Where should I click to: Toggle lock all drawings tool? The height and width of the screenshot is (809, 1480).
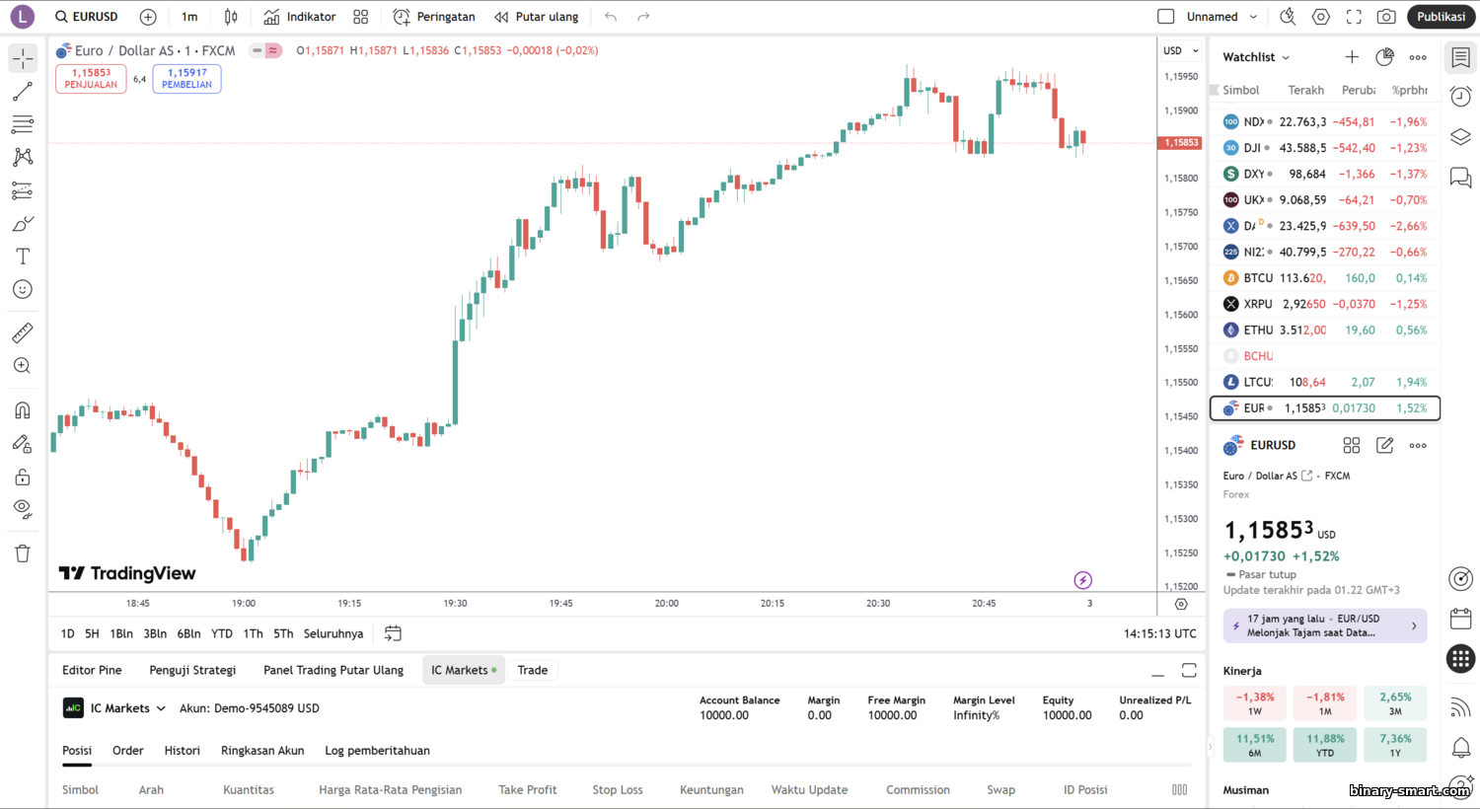click(23, 478)
